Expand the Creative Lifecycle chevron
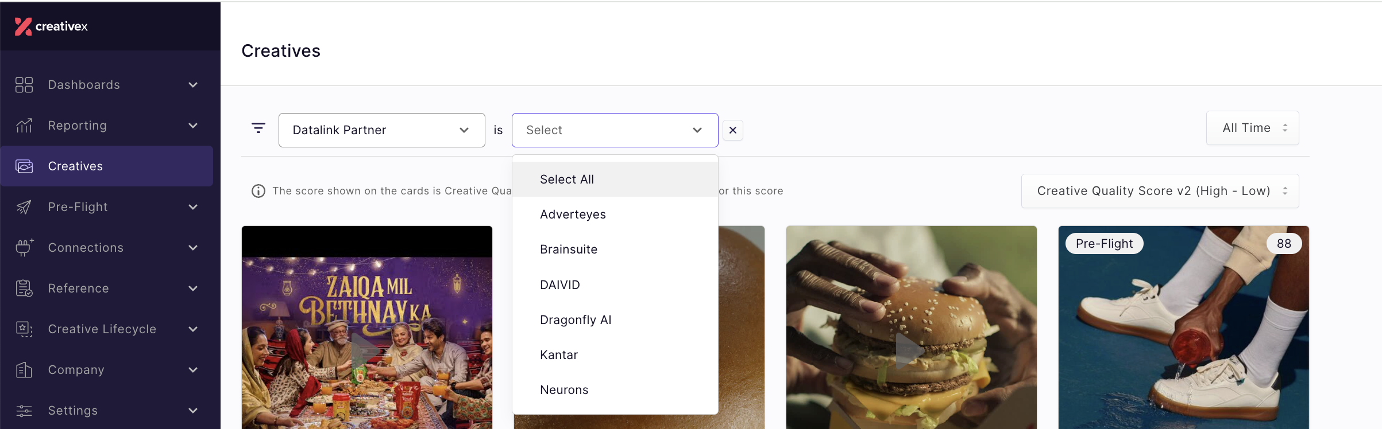 coord(193,329)
